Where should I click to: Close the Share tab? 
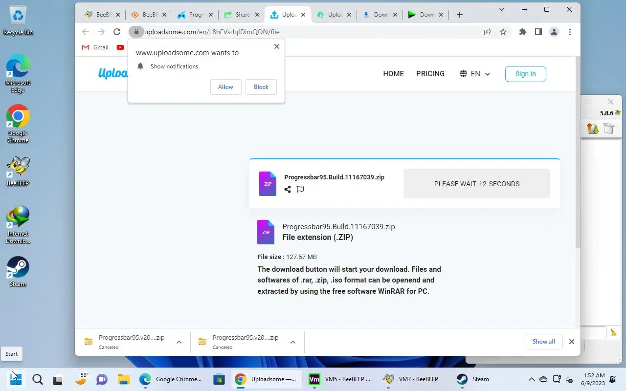pyautogui.click(x=257, y=15)
